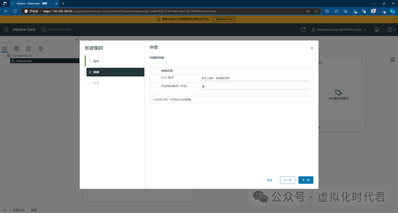
Task: Open the browser collections icon
Action: click(x=345, y=11)
